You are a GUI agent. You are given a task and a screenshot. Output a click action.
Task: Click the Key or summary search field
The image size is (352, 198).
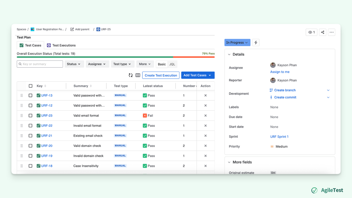pyautogui.click(x=40, y=64)
